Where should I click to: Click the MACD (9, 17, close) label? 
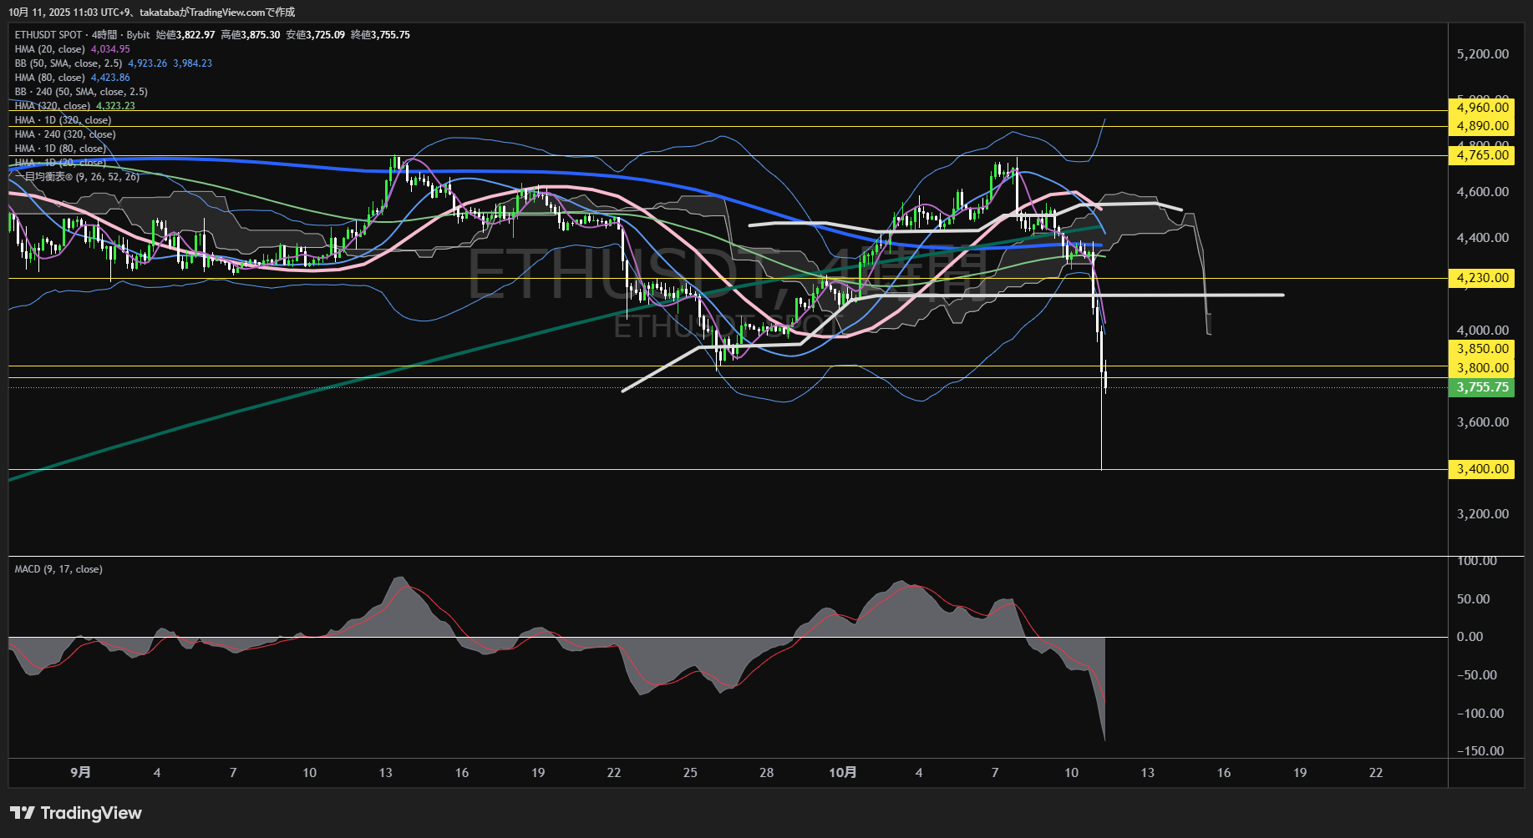click(x=58, y=569)
